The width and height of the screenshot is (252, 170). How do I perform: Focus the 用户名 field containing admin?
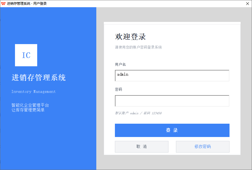click(x=172, y=76)
